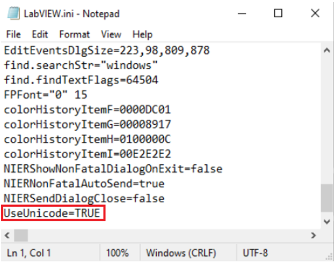
Task: Click the find.searchStr="windows" line
Action: click(81, 65)
